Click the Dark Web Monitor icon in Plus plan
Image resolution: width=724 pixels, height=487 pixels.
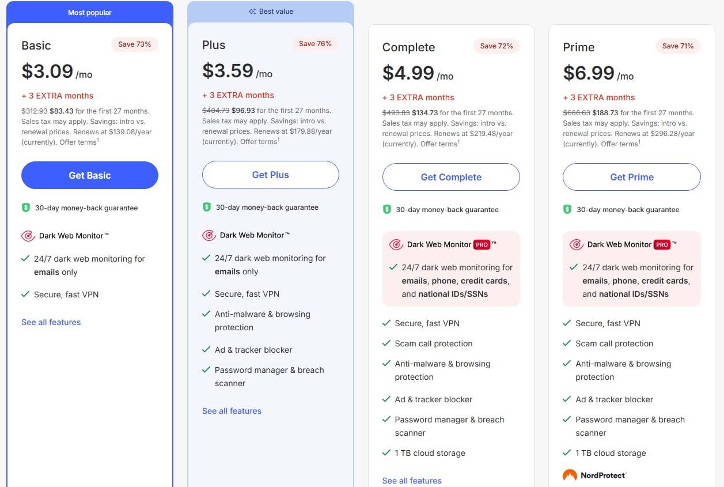pyautogui.click(x=209, y=235)
